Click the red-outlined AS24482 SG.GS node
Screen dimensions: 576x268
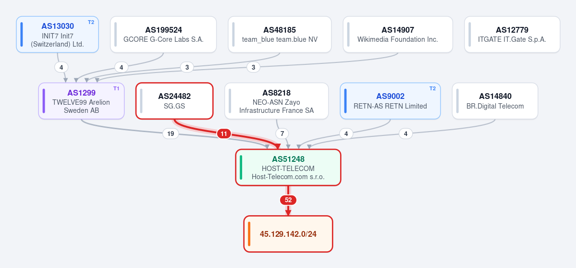(174, 101)
